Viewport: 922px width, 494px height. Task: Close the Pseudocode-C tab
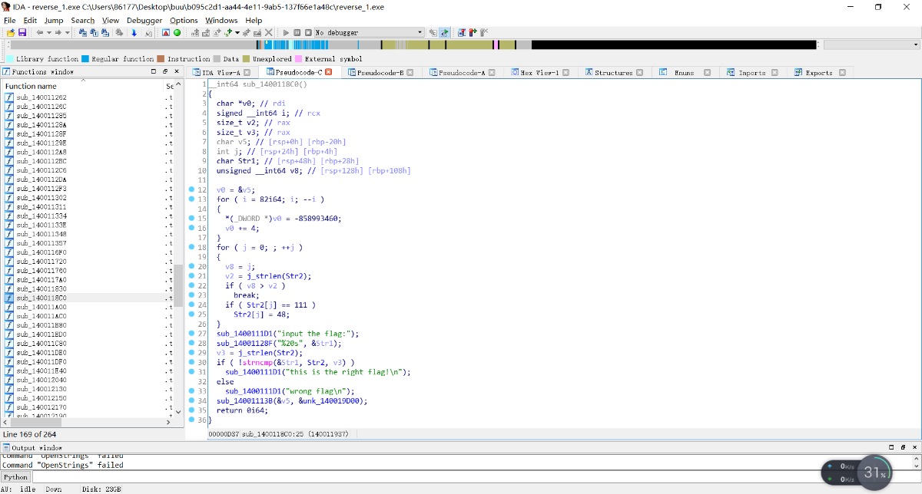[329, 71]
